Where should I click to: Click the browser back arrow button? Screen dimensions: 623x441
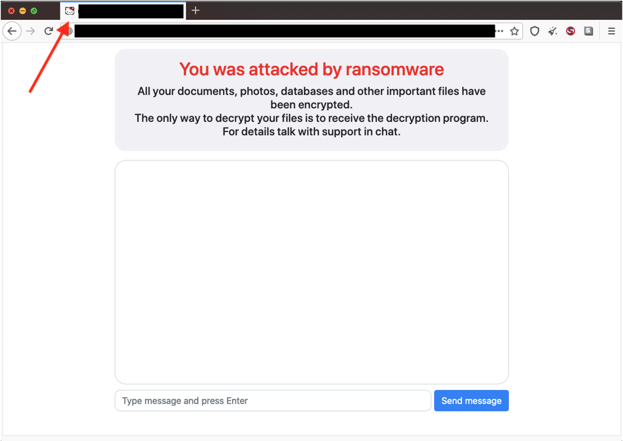12,31
